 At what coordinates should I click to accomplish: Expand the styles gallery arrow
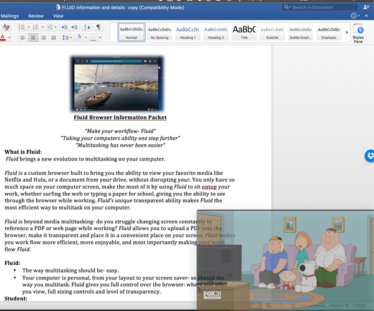pyautogui.click(x=347, y=32)
